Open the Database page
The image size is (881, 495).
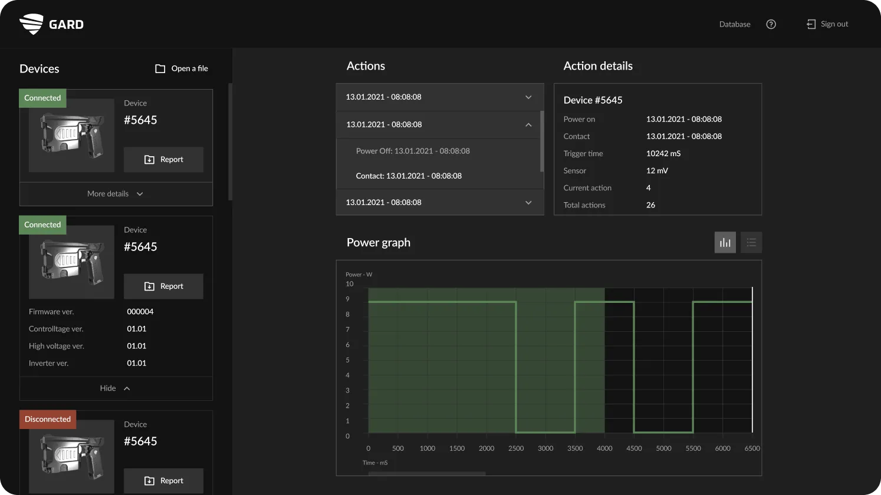[735, 24]
